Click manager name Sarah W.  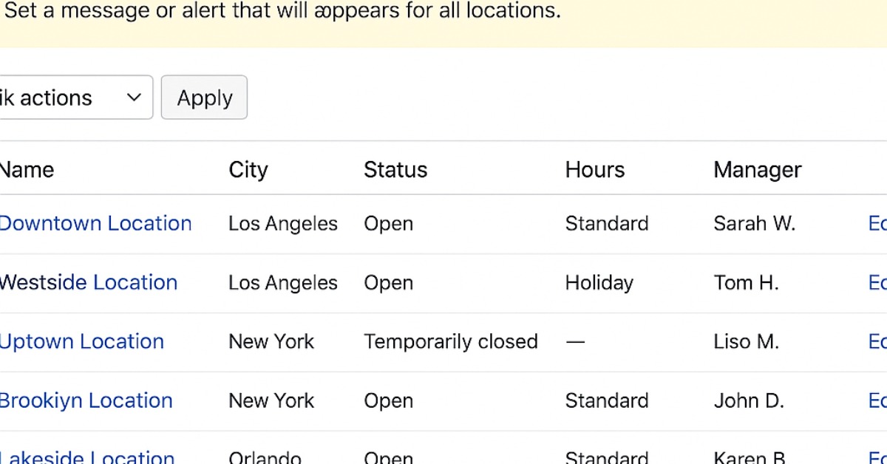click(x=754, y=223)
